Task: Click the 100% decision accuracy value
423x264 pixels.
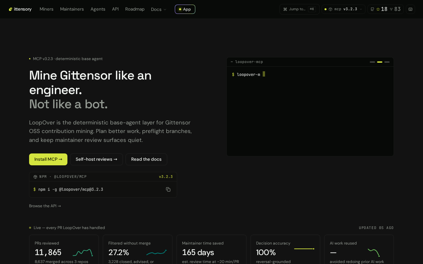Action: click(x=266, y=252)
